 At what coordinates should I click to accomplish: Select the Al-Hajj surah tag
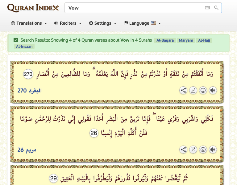pos(204,40)
